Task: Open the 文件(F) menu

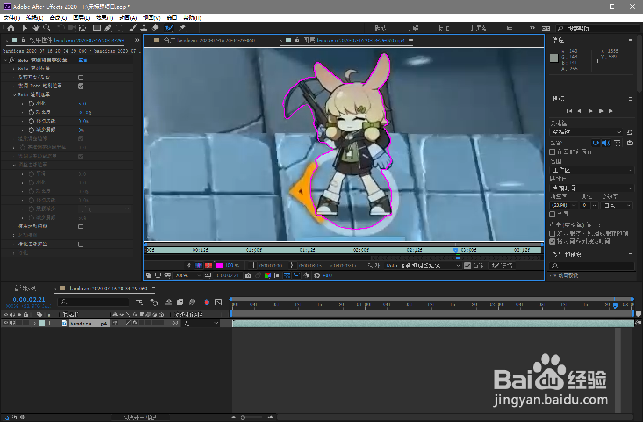Action: 12,18
